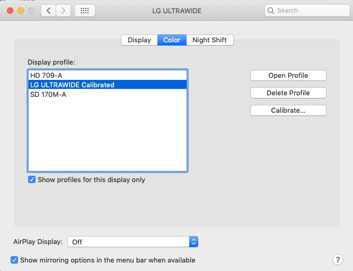Viewport: 353px width, 271px height.
Task: Click the magnifying glass search icon
Action: 271,11
